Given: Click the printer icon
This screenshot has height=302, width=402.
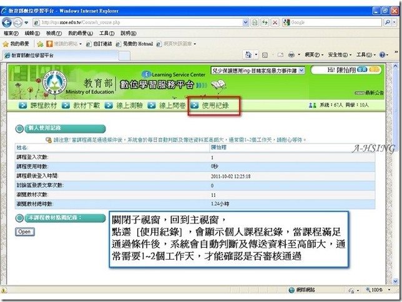Looking at the screenshot, I should pyautogui.click(x=292, y=55).
